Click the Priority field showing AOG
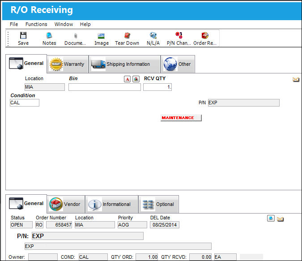Viewport: 302px width, 261px height. click(132, 225)
